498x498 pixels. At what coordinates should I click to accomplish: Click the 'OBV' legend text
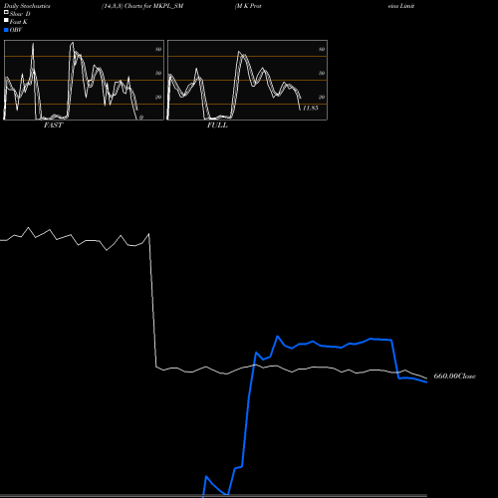coord(16,30)
